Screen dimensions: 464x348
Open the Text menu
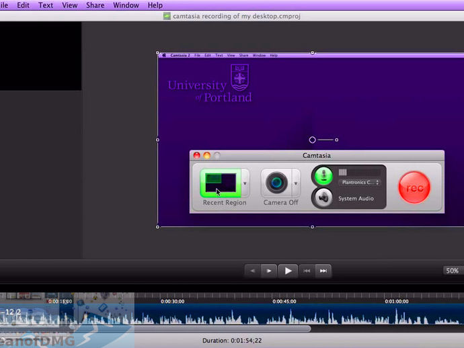coord(46,5)
